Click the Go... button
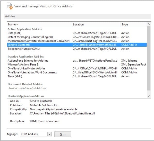154x141 pixels. pos(63,134)
